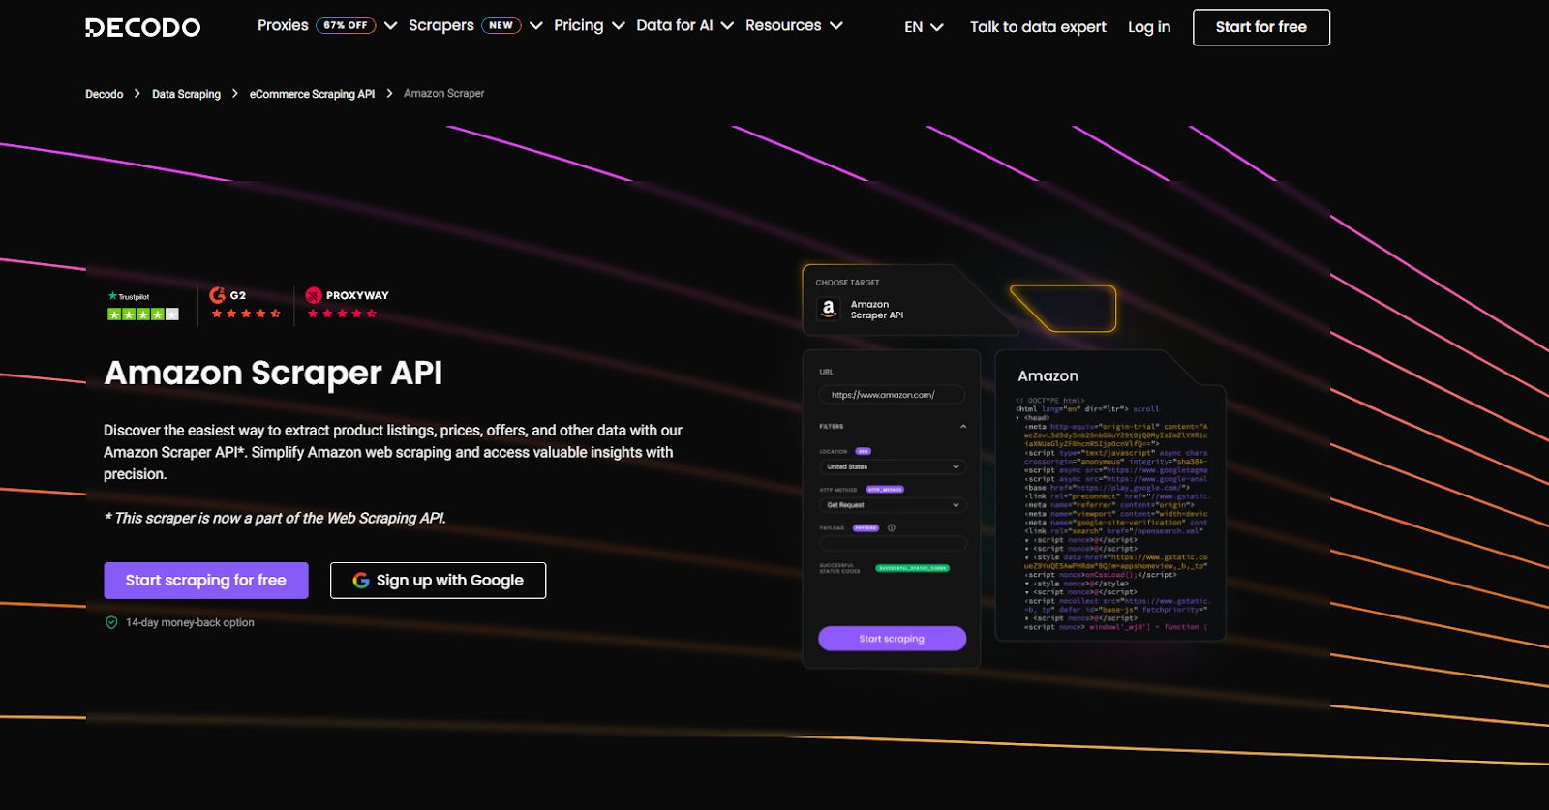Click the green successful status codes tag
The image size is (1549, 810).
912,568
